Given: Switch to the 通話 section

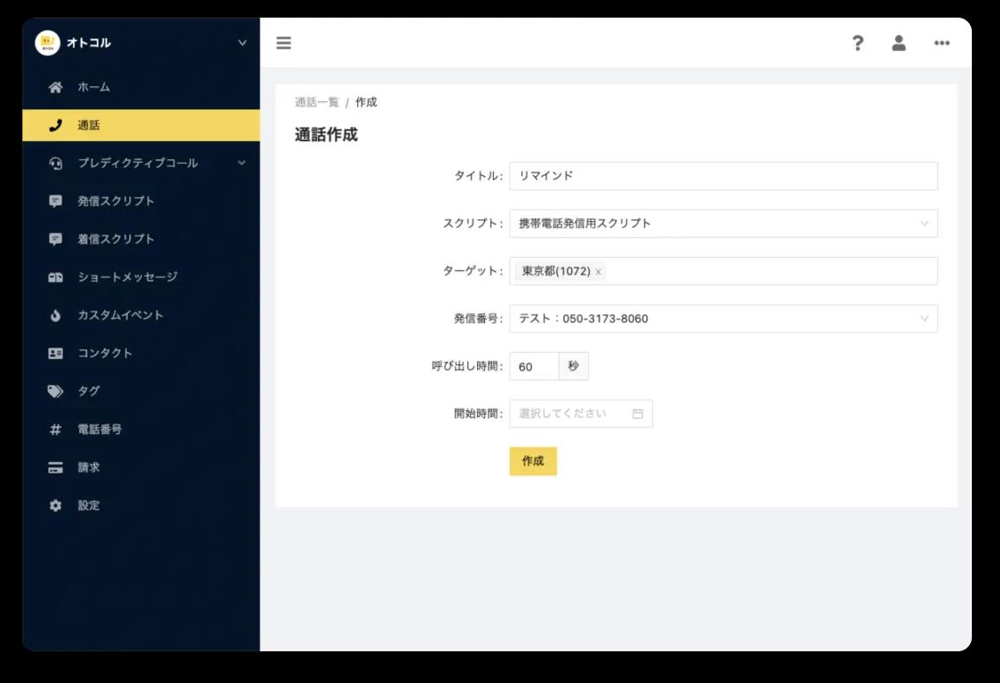Looking at the screenshot, I should [x=53, y=125].
